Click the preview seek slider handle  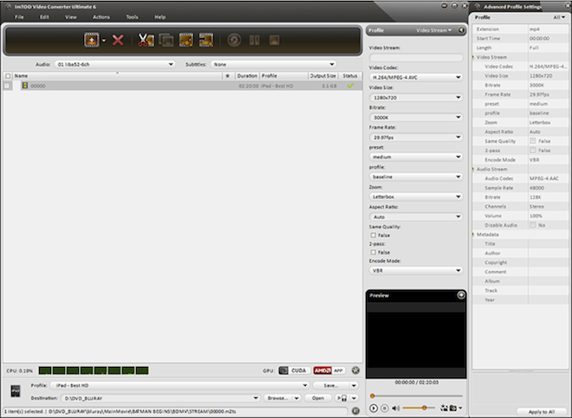[372, 395]
